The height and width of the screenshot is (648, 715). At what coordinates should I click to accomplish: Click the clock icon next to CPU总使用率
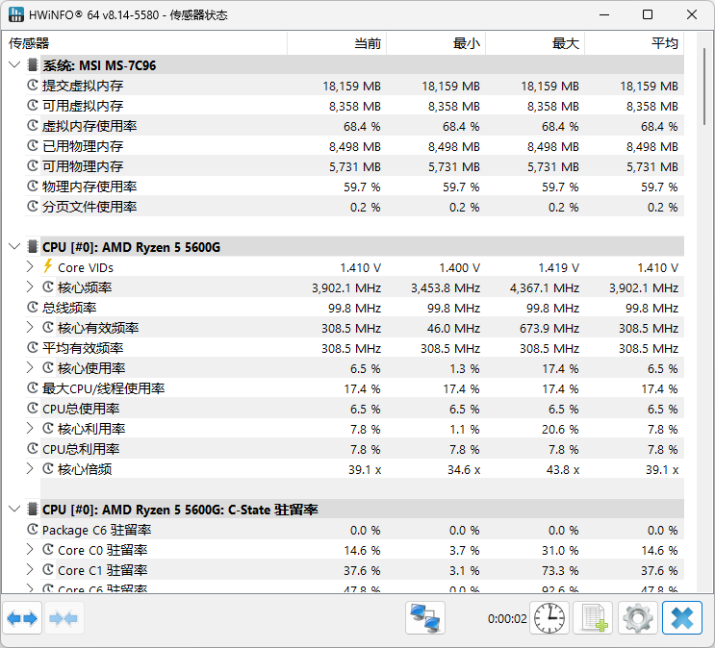pyautogui.click(x=33, y=409)
